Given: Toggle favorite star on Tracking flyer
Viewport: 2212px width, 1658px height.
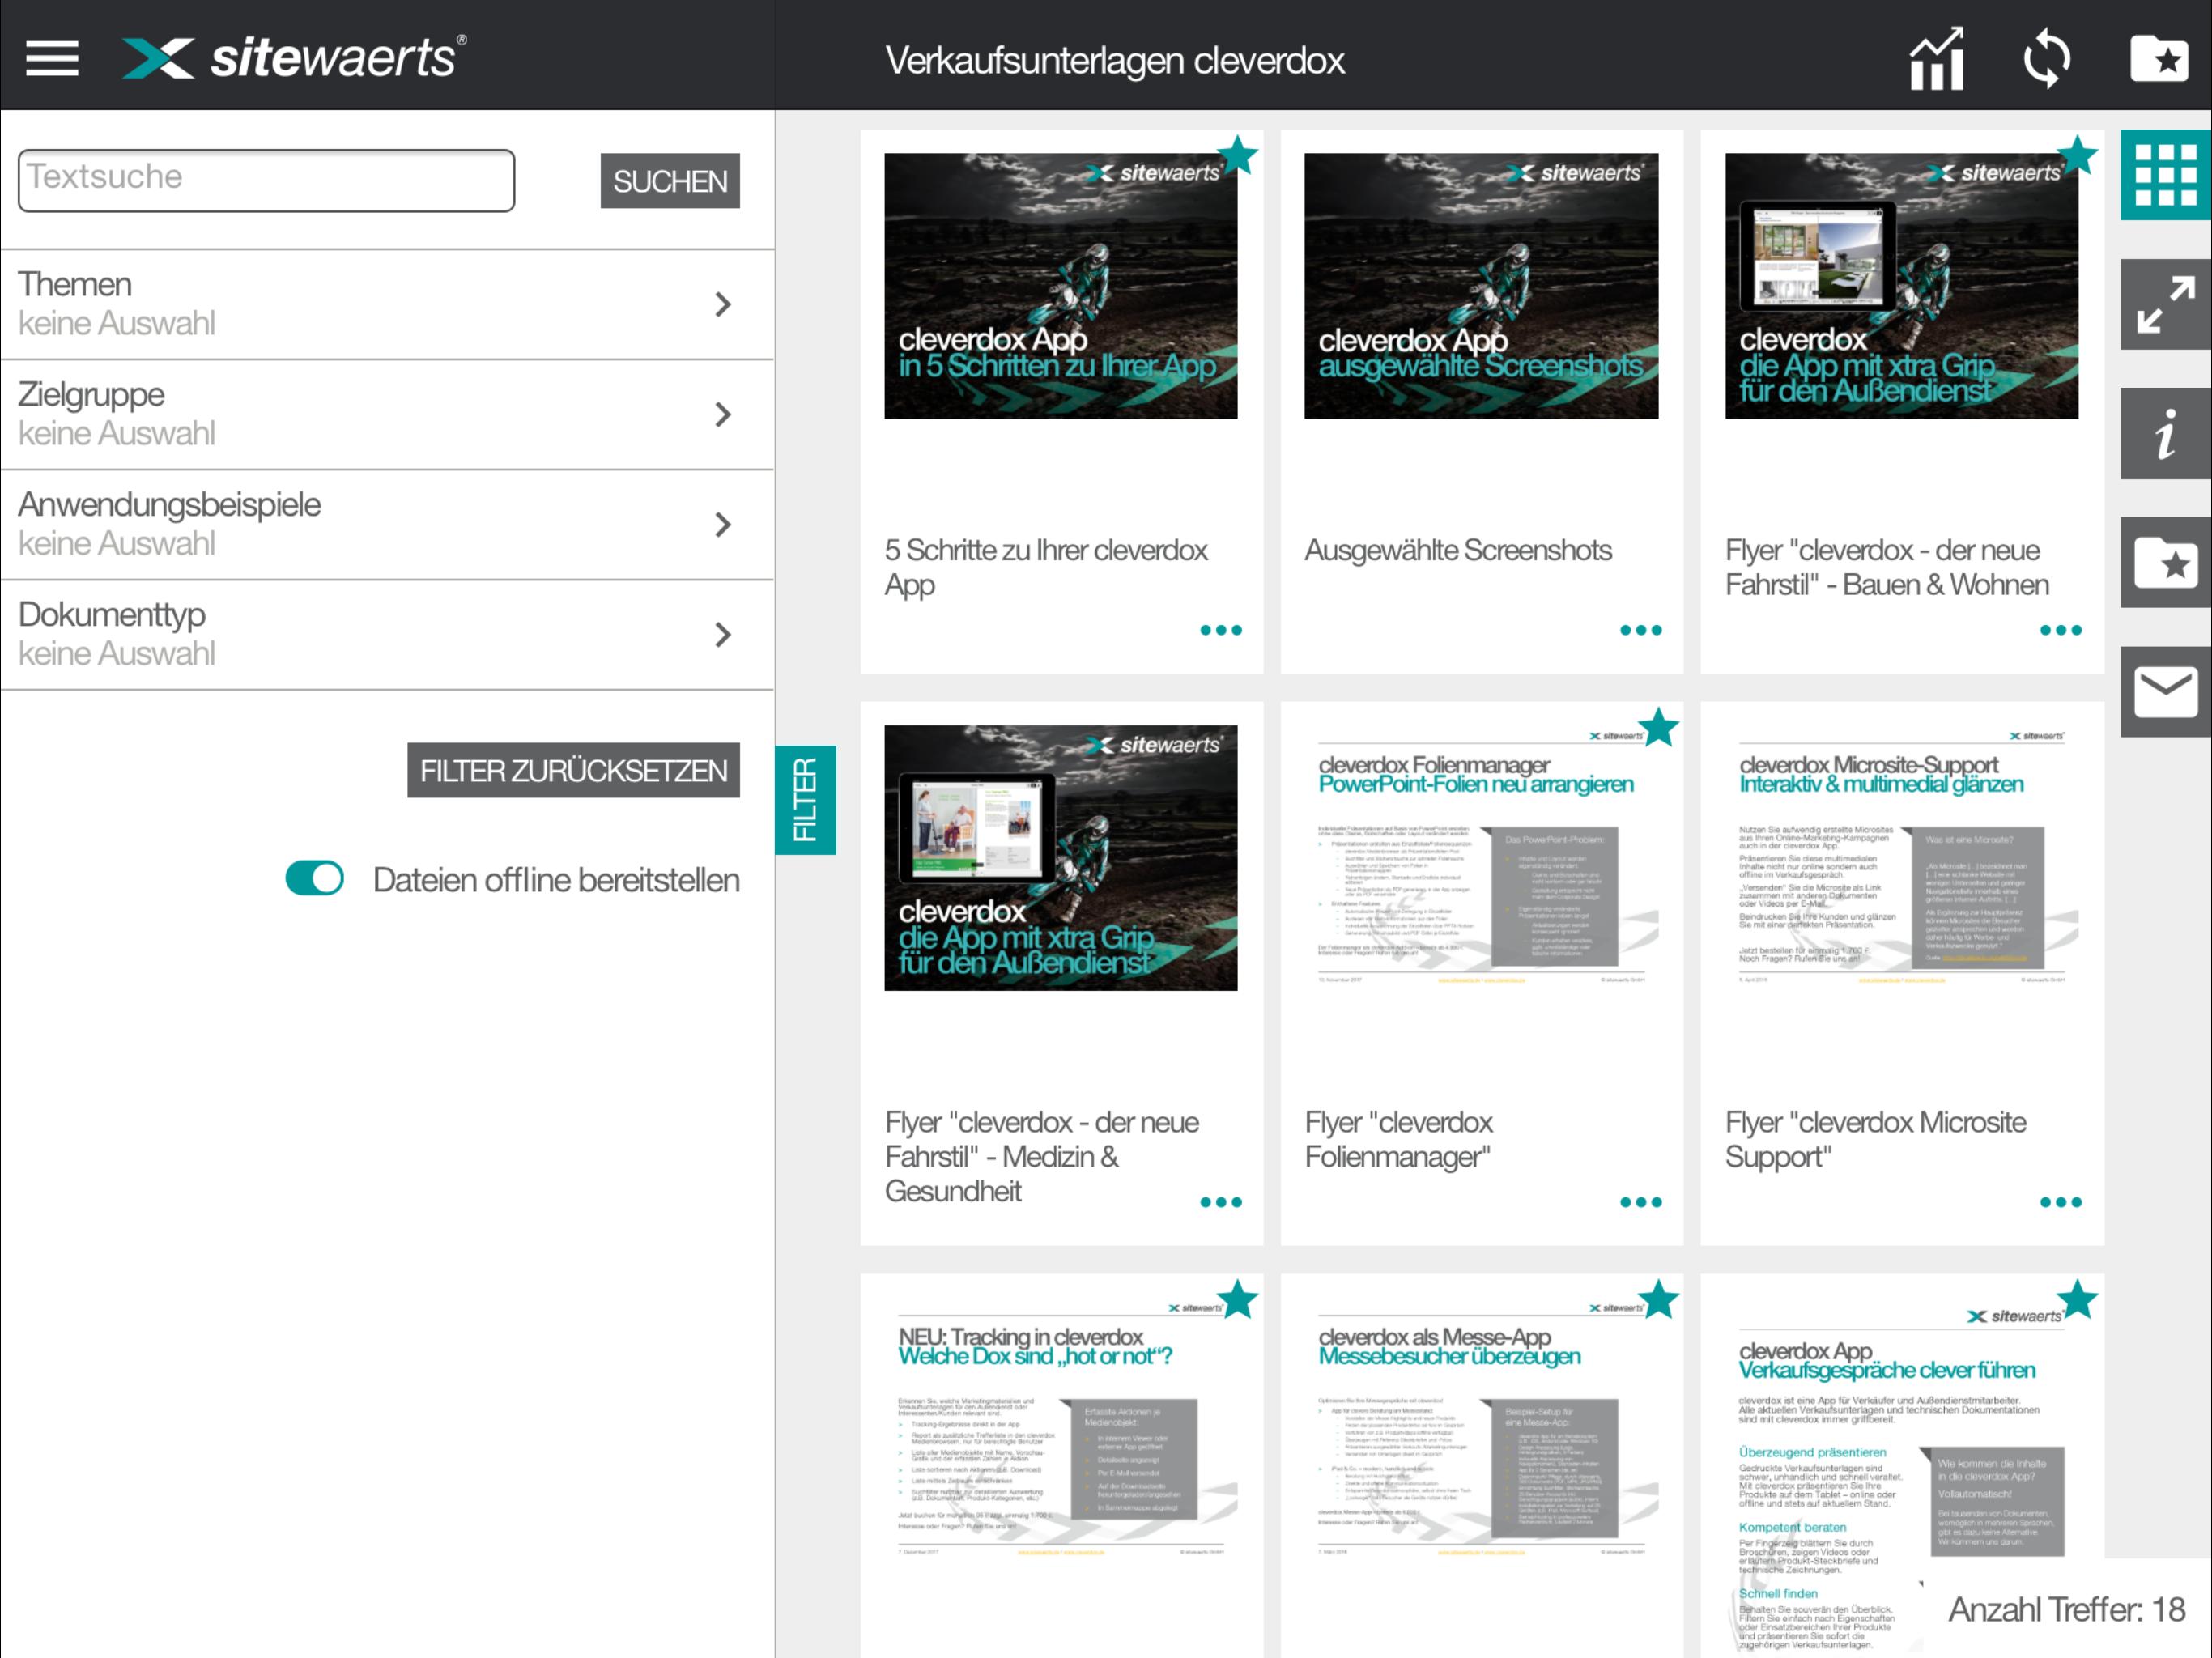Looking at the screenshot, I should (x=1238, y=1299).
